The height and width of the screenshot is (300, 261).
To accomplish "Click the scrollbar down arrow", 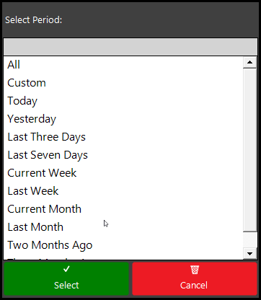I will pos(249,254).
